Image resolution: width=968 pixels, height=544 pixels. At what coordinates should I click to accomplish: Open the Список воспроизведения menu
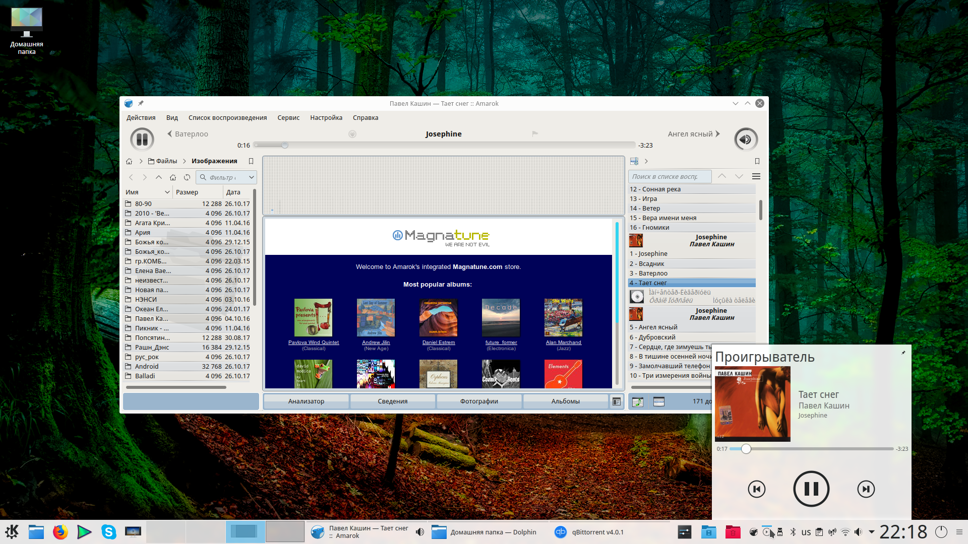pyautogui.click(x=227, y=118)
